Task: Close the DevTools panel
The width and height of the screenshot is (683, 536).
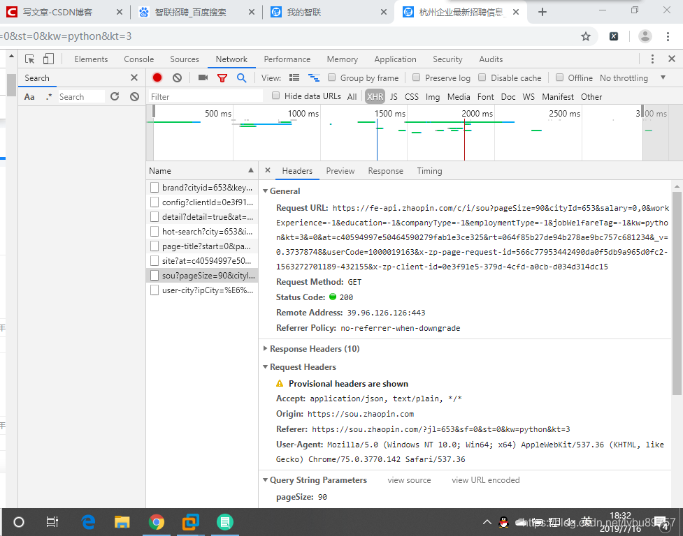Action: 672,59
